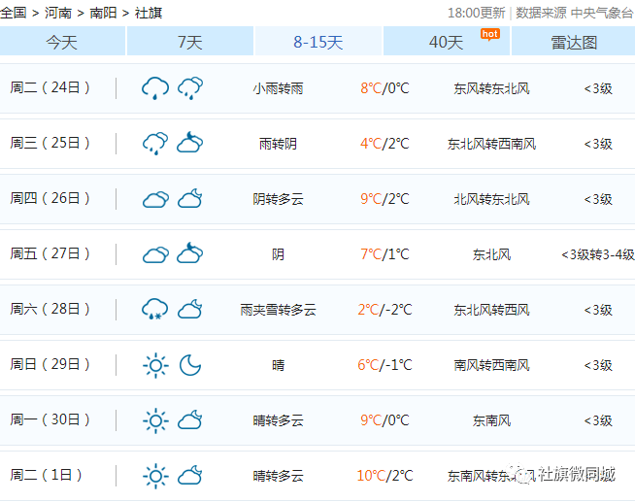
Task: Select the 周六（28日） date label
Action: [50, 310]
